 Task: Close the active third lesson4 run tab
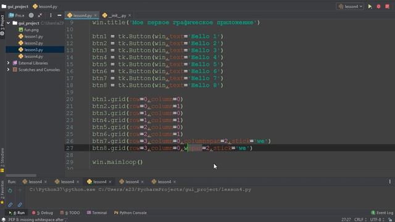pos(110,182)
